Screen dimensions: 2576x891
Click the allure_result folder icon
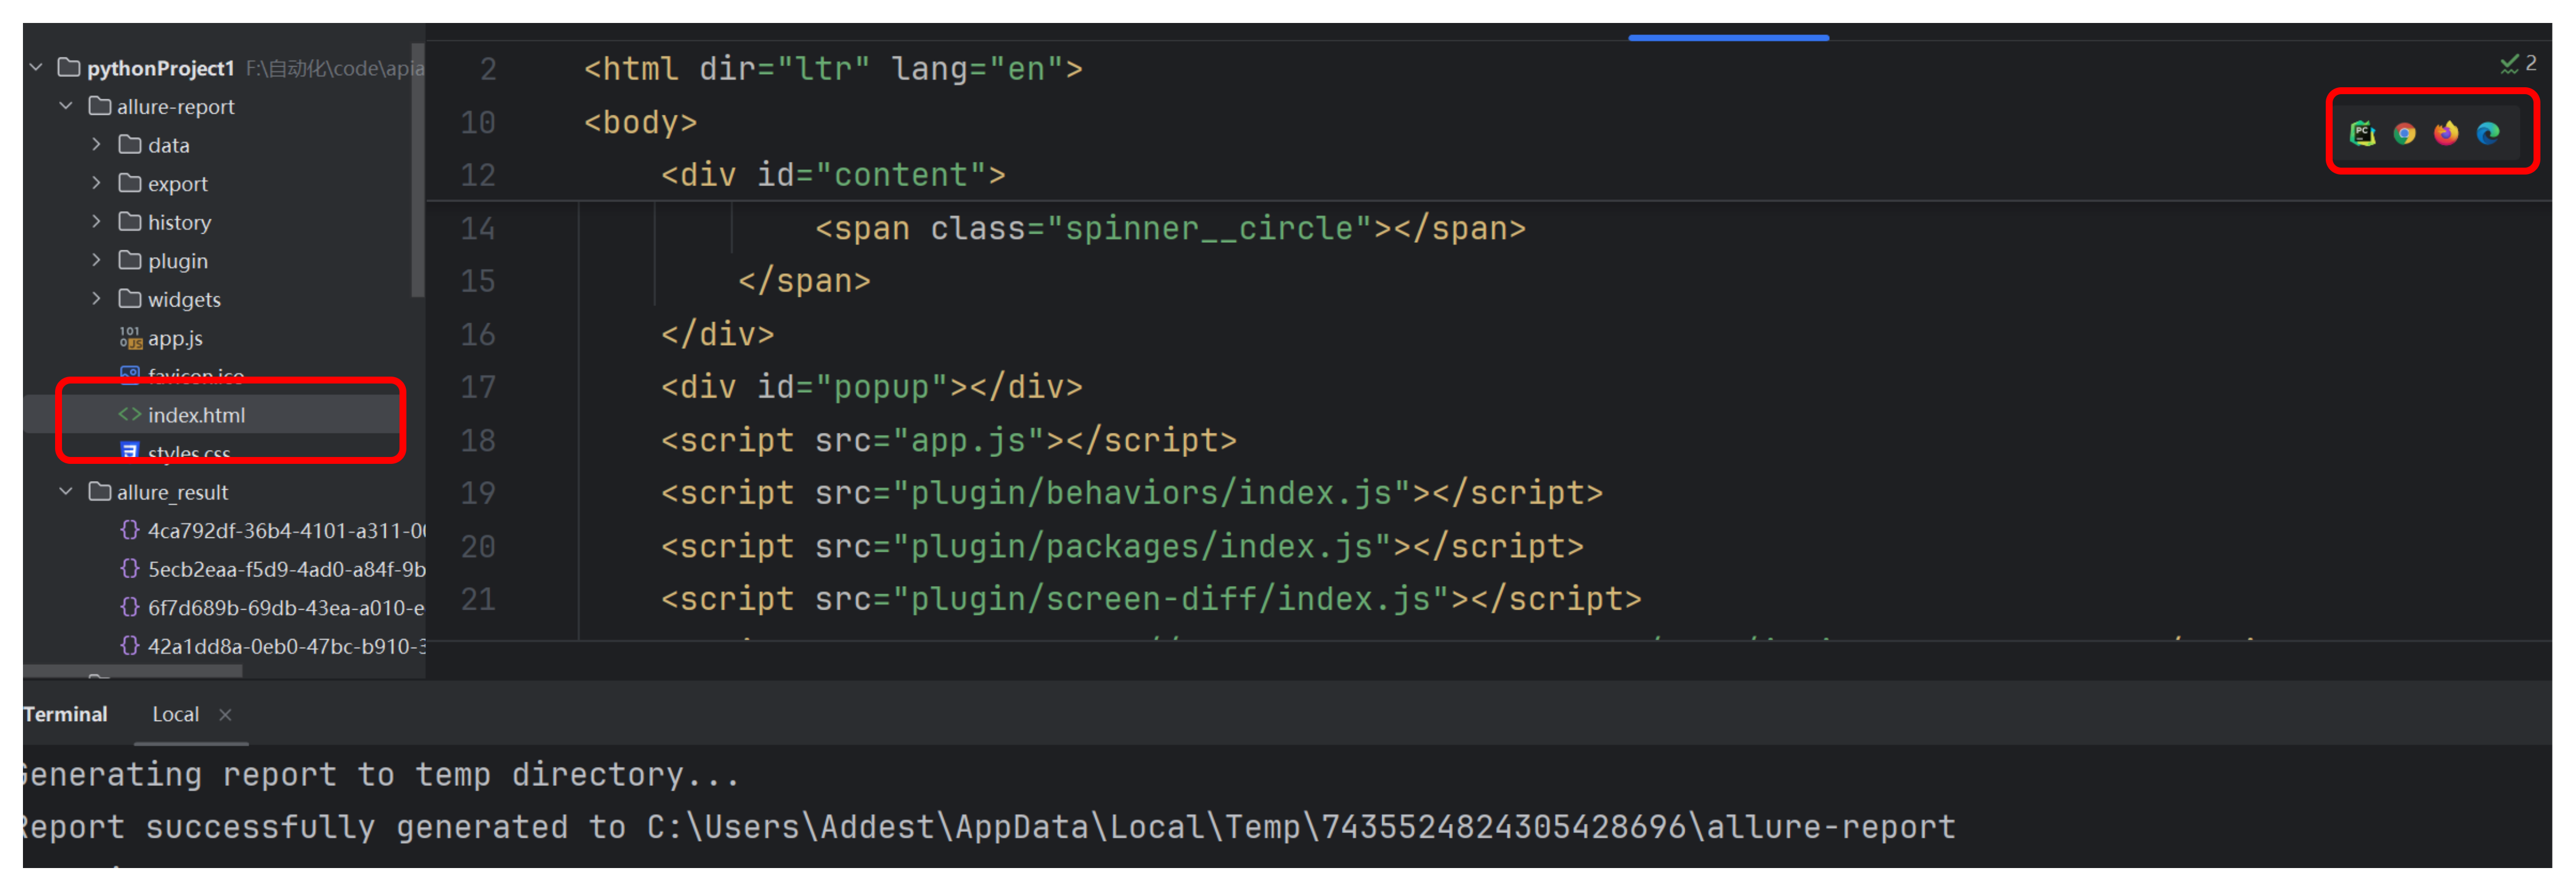[99, 492]
